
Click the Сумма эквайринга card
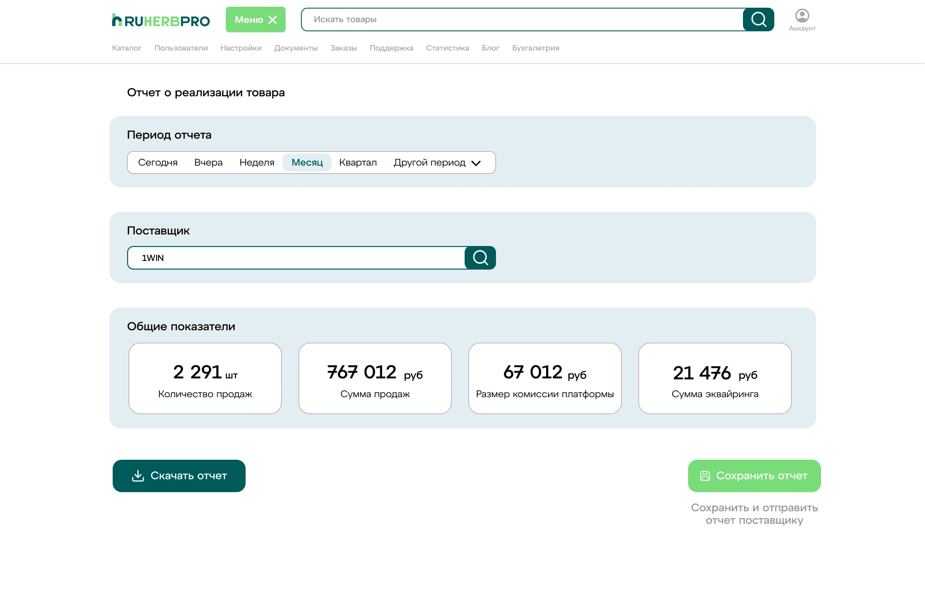pyautogui.click(x=715, y=378)
